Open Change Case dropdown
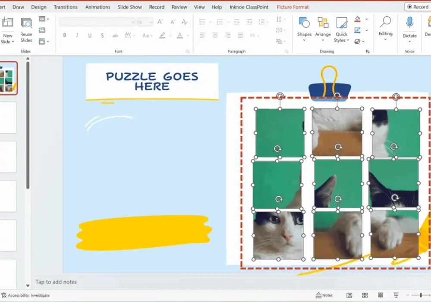The width and height of the screenshot is (431, 302). (147, 35)
